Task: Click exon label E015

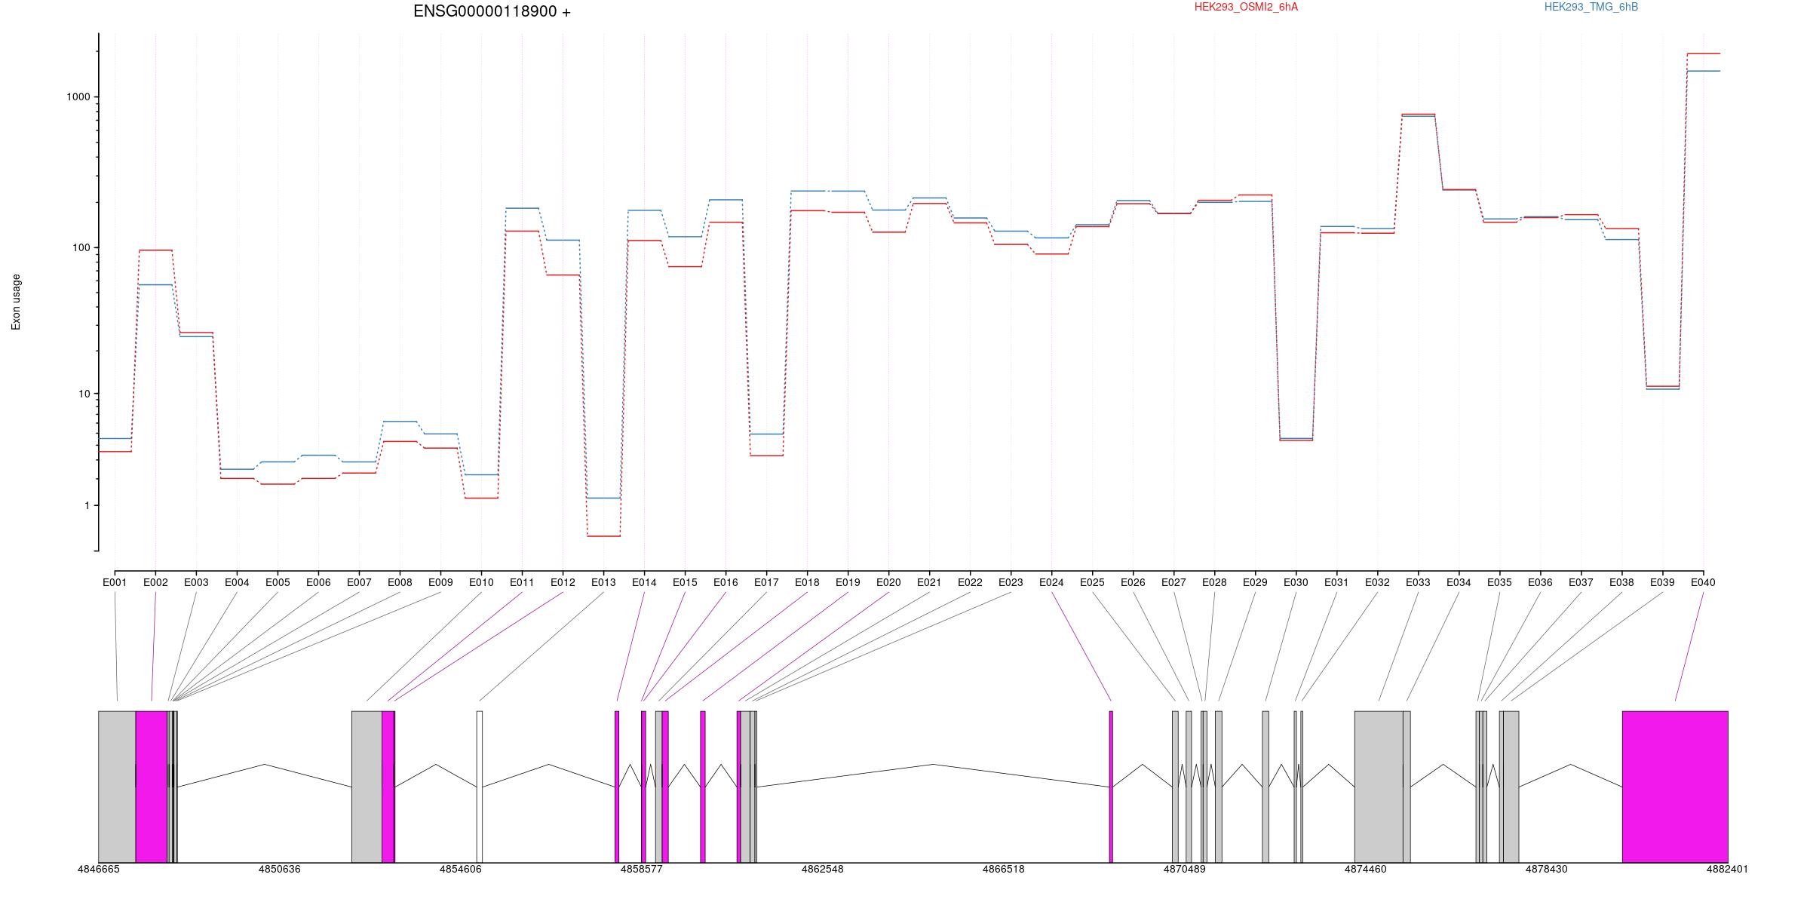Action: pyautogui.click(x=685, y=582)
